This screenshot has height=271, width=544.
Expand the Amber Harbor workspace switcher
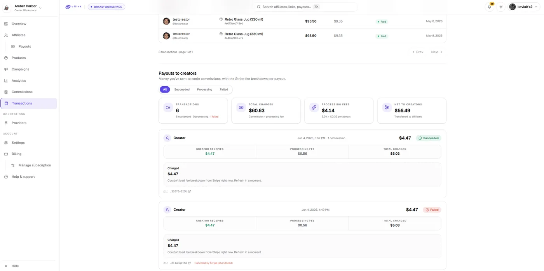pos(40,8)
